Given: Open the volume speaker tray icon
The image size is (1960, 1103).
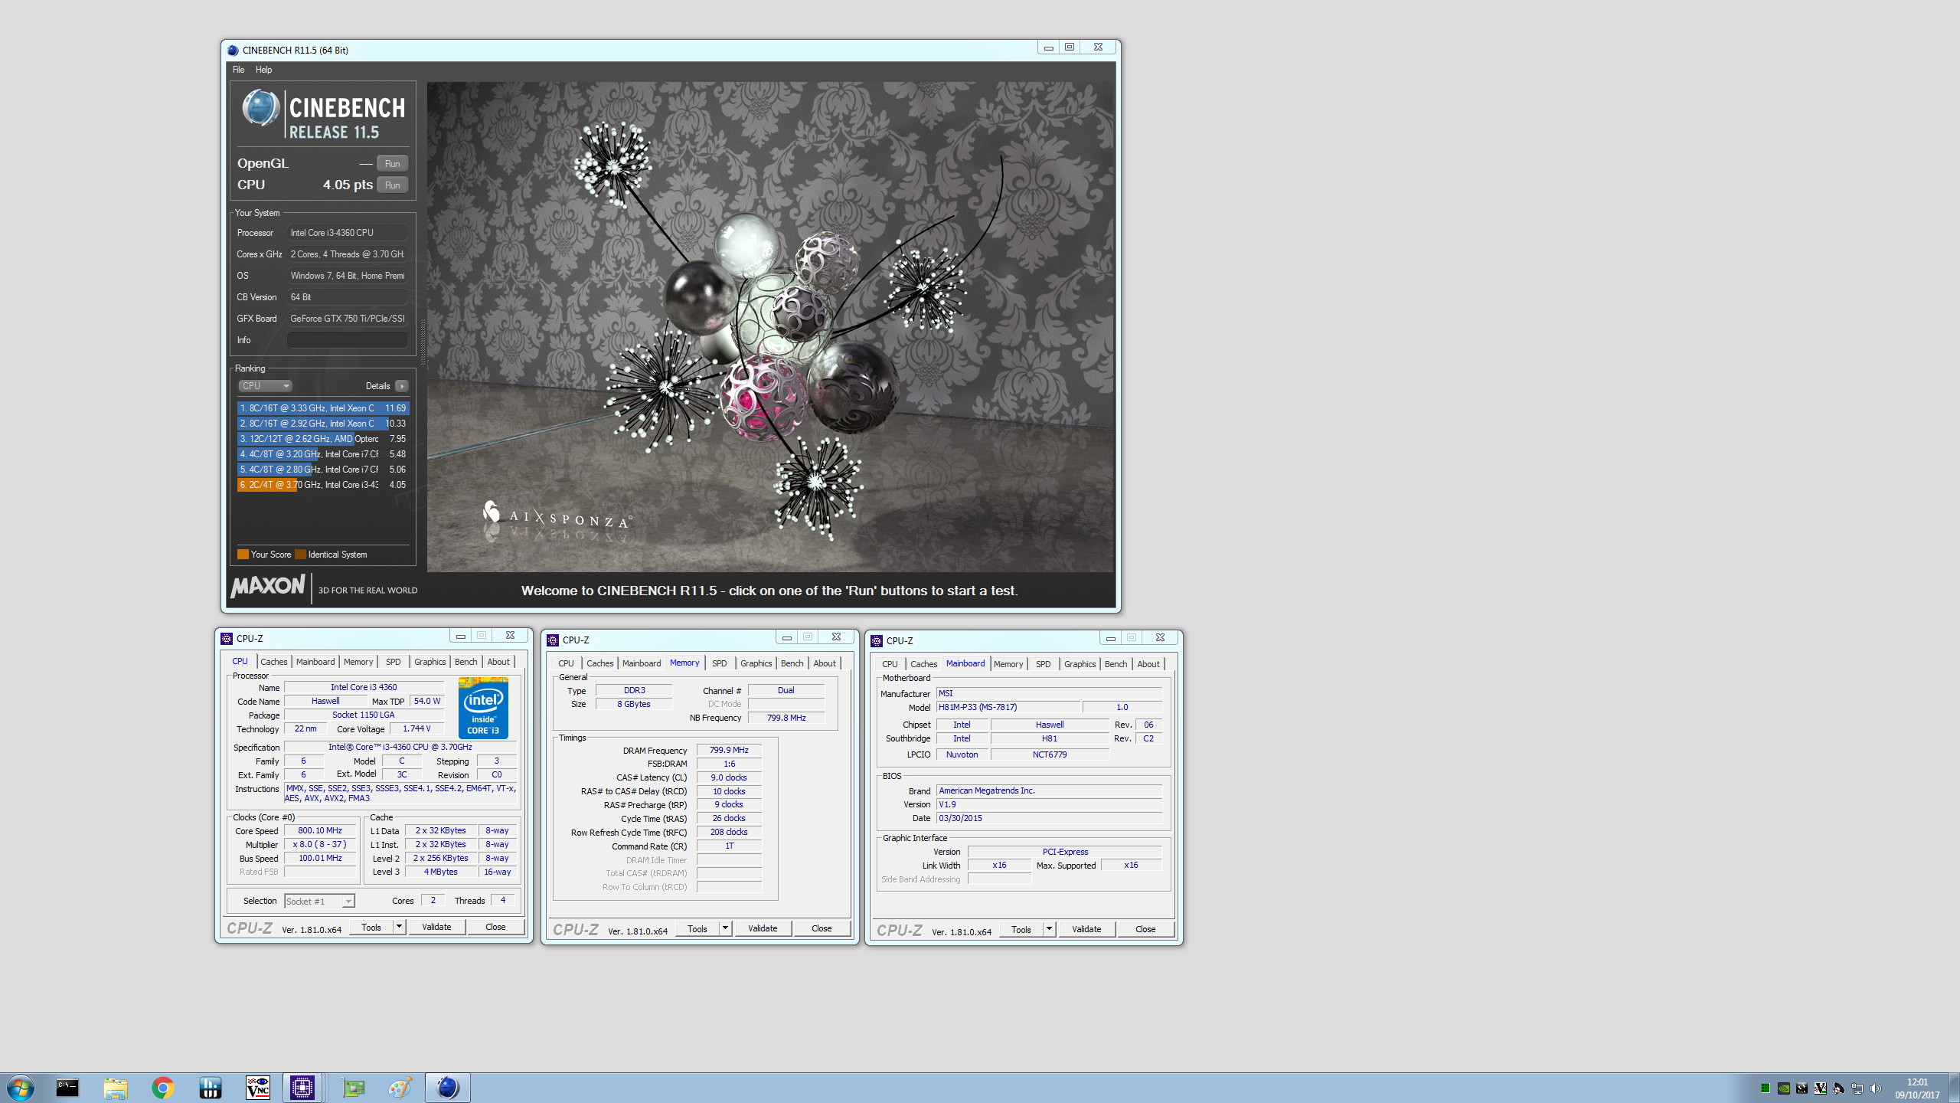Looking at the screenshot, I should (1875, 1088).
